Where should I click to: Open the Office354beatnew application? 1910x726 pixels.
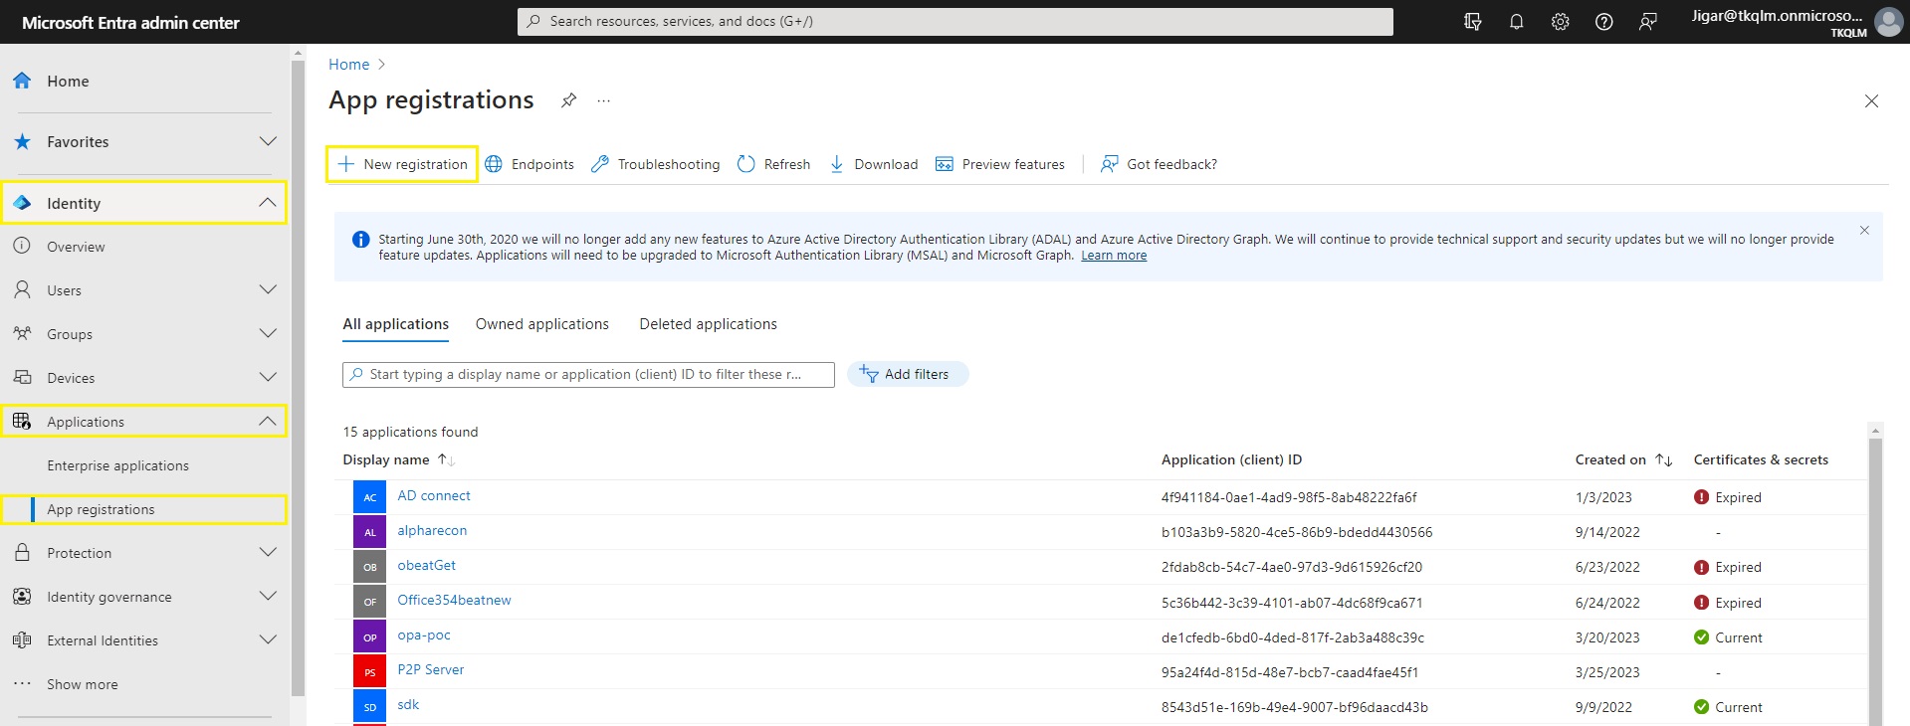click(x=454, y=600)
